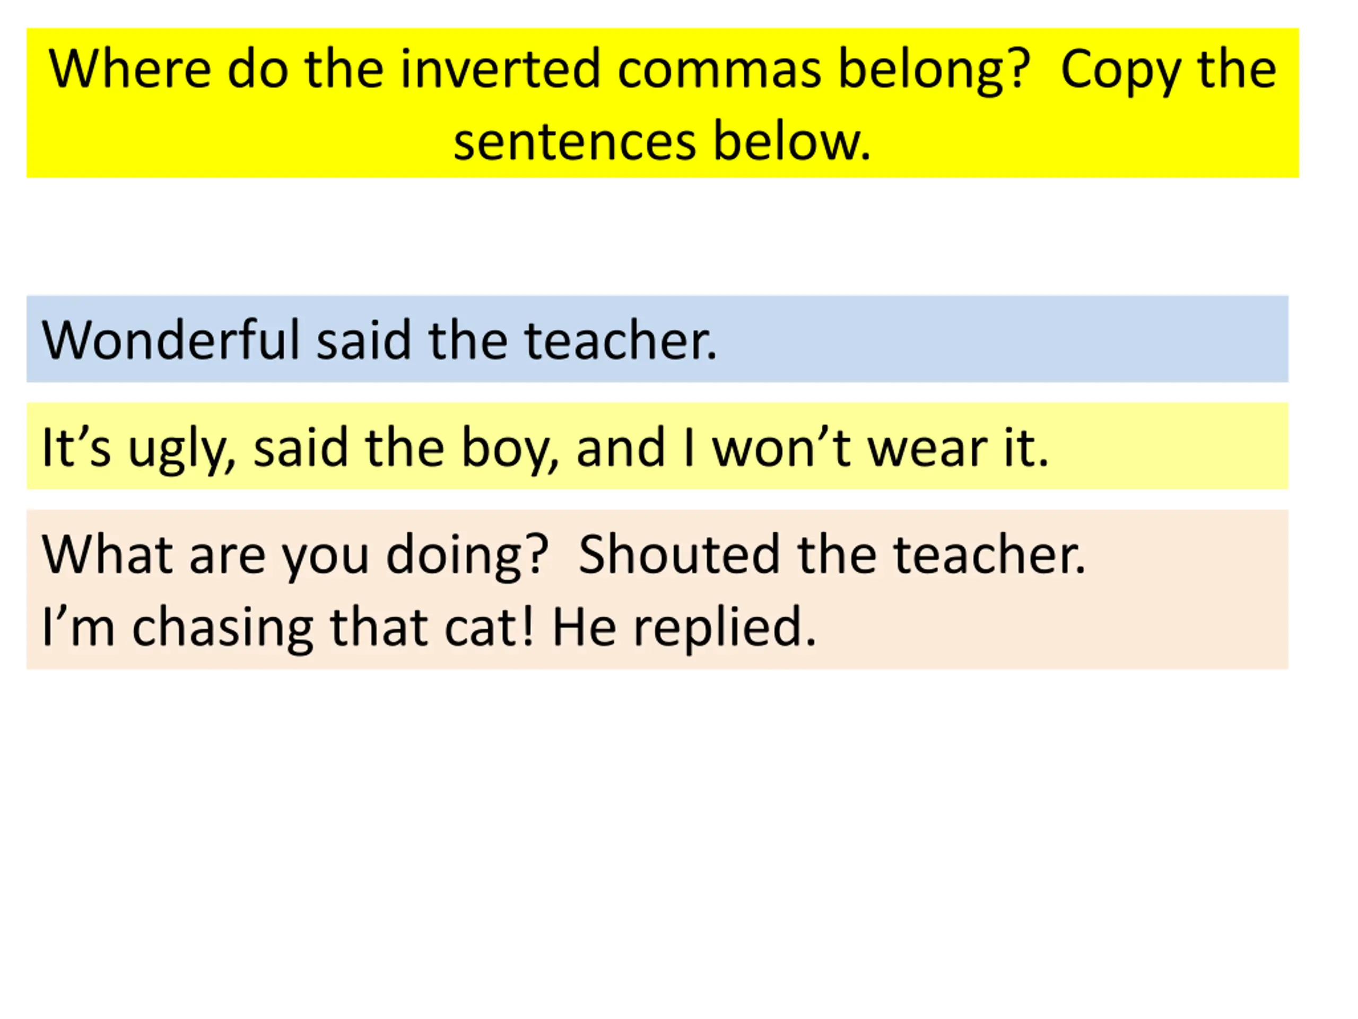Click 'Shouted the teacher' text
The image size is (1358, 1019).
pyautogui.click(x=832, y=554)
